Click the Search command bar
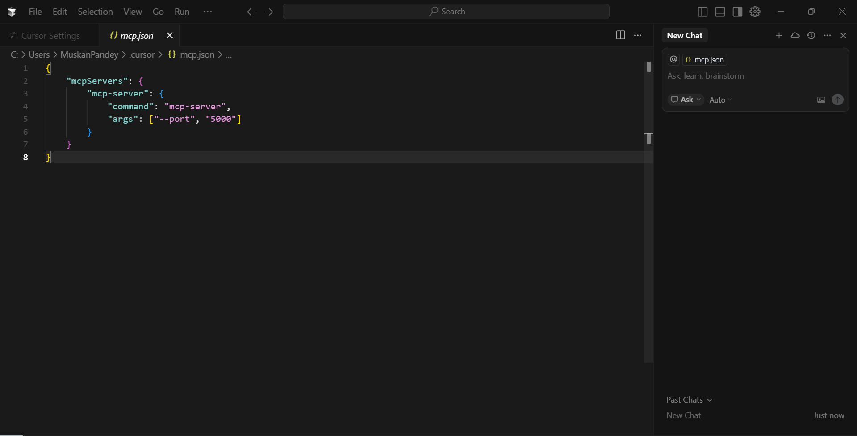The width and height of the screenshot is (857, 436). [x=446, y=12]
